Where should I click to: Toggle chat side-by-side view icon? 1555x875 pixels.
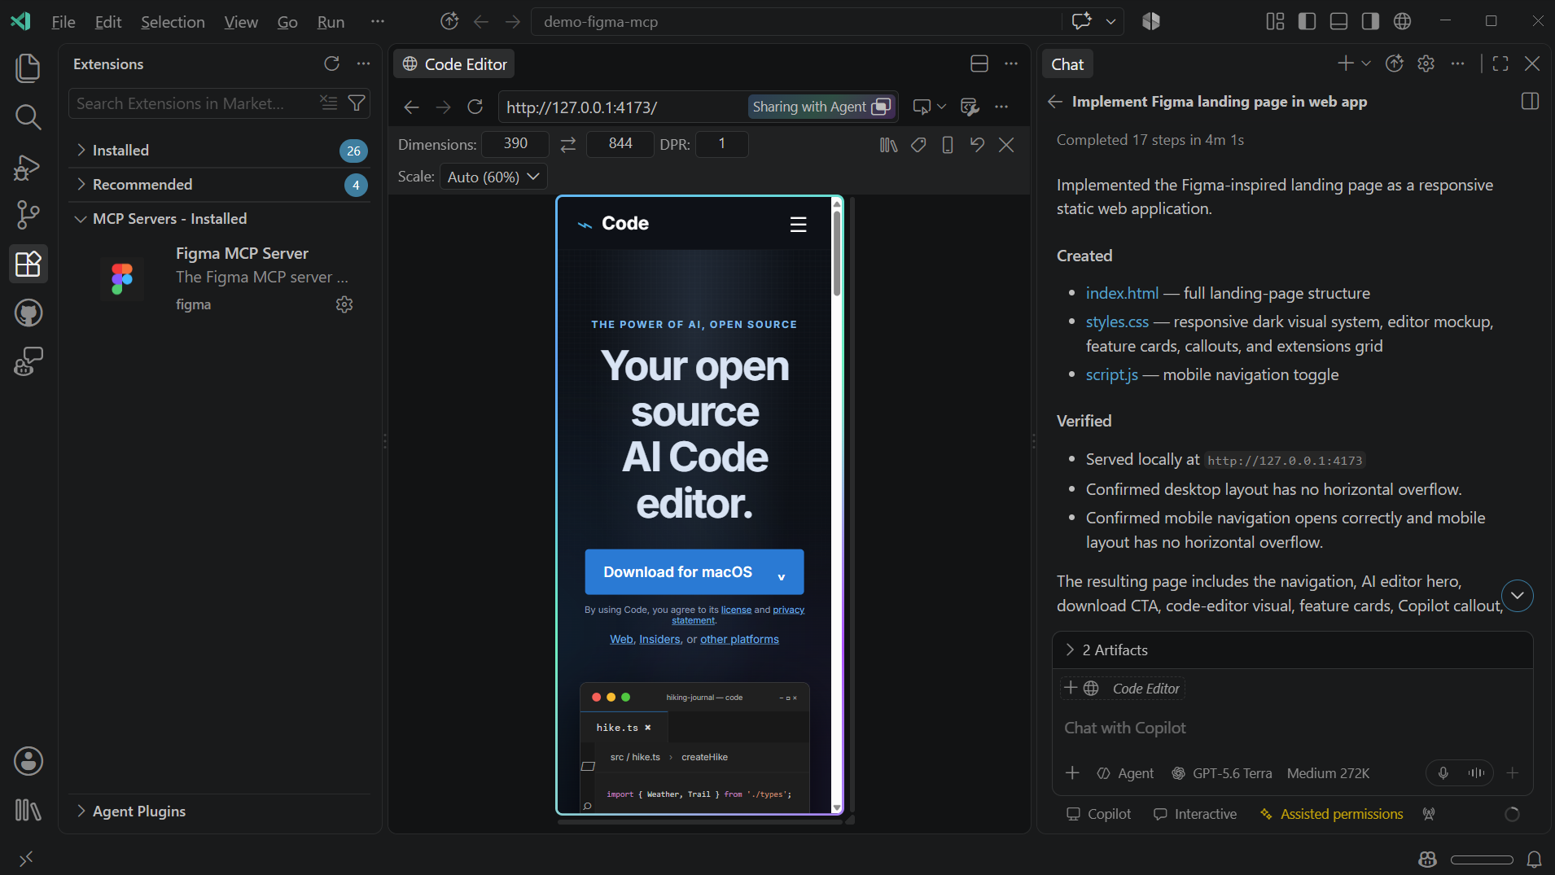coord(1530,102)
